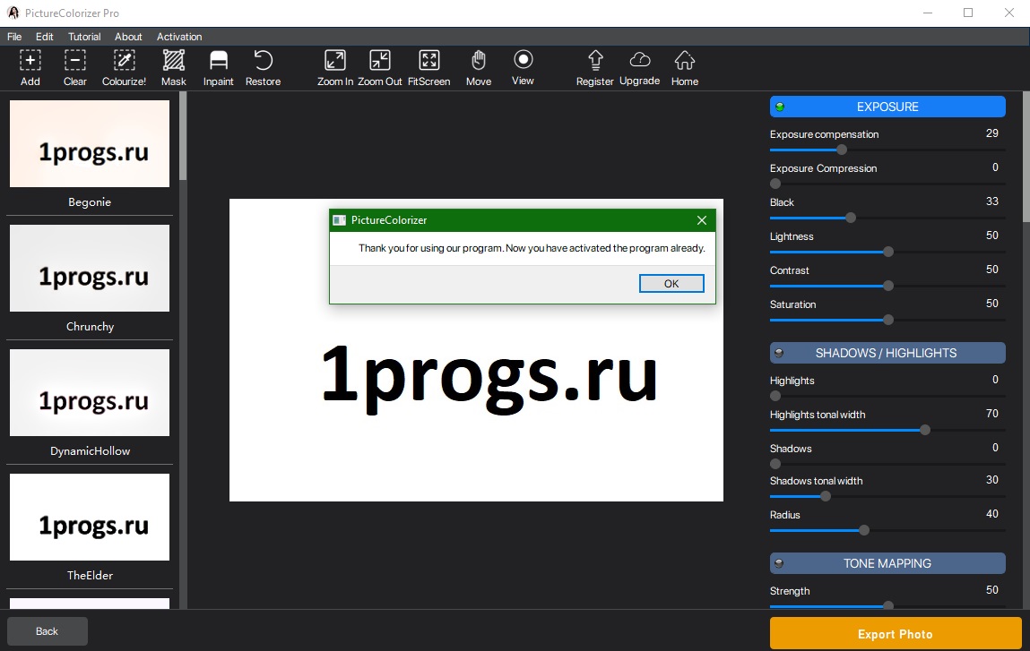Select the DynamicHollow preset thumbnail
The height and width of the screenshot is (651, 1030).
90,392
